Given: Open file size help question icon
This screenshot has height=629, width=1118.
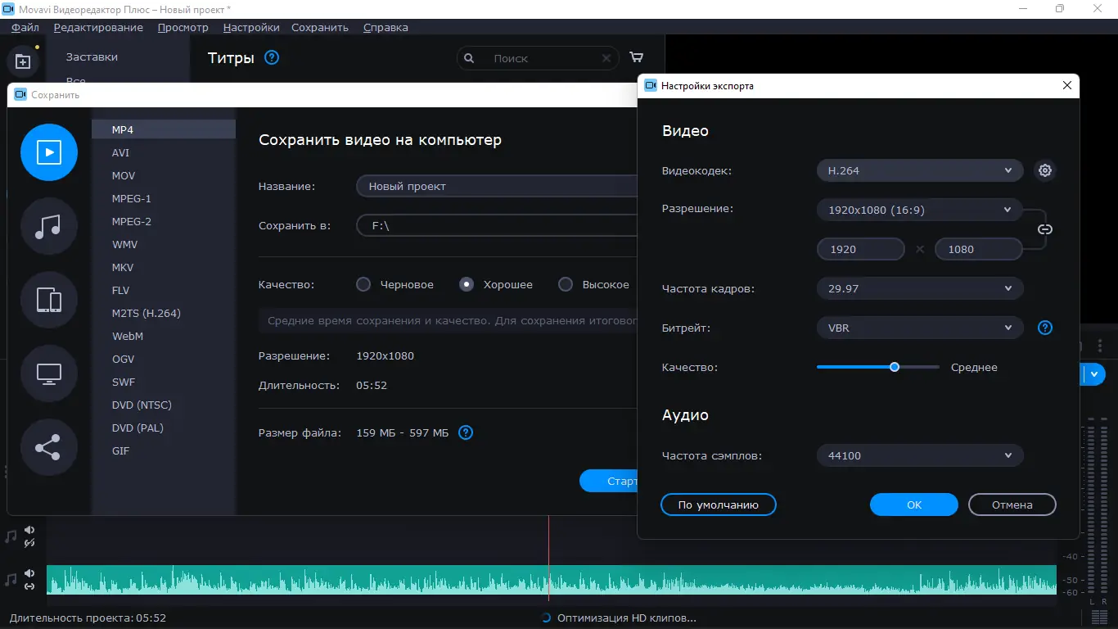Looking at the screenshot, I should pyautogui.click(x=466, y=432).
